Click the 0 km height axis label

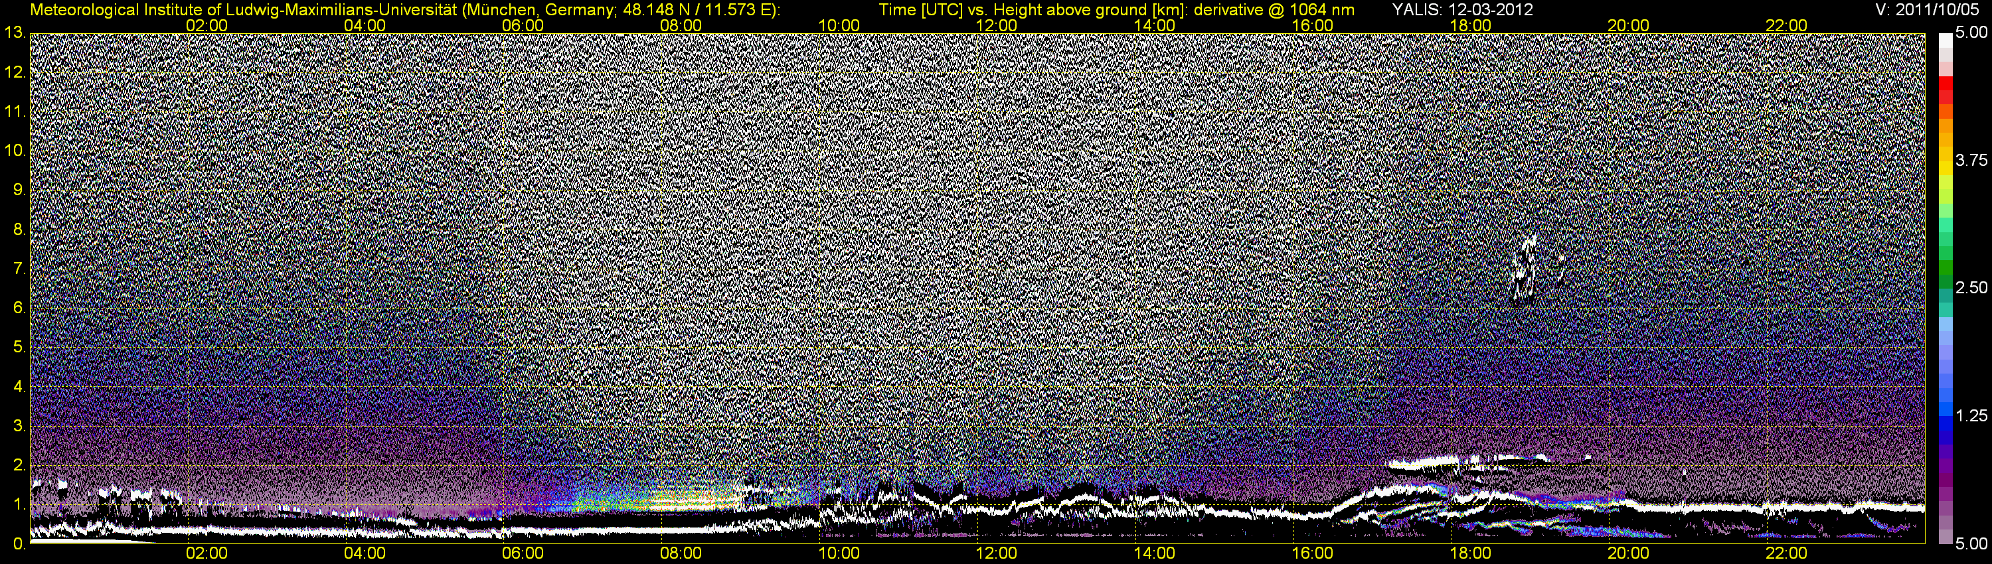[x=19, y=544]
